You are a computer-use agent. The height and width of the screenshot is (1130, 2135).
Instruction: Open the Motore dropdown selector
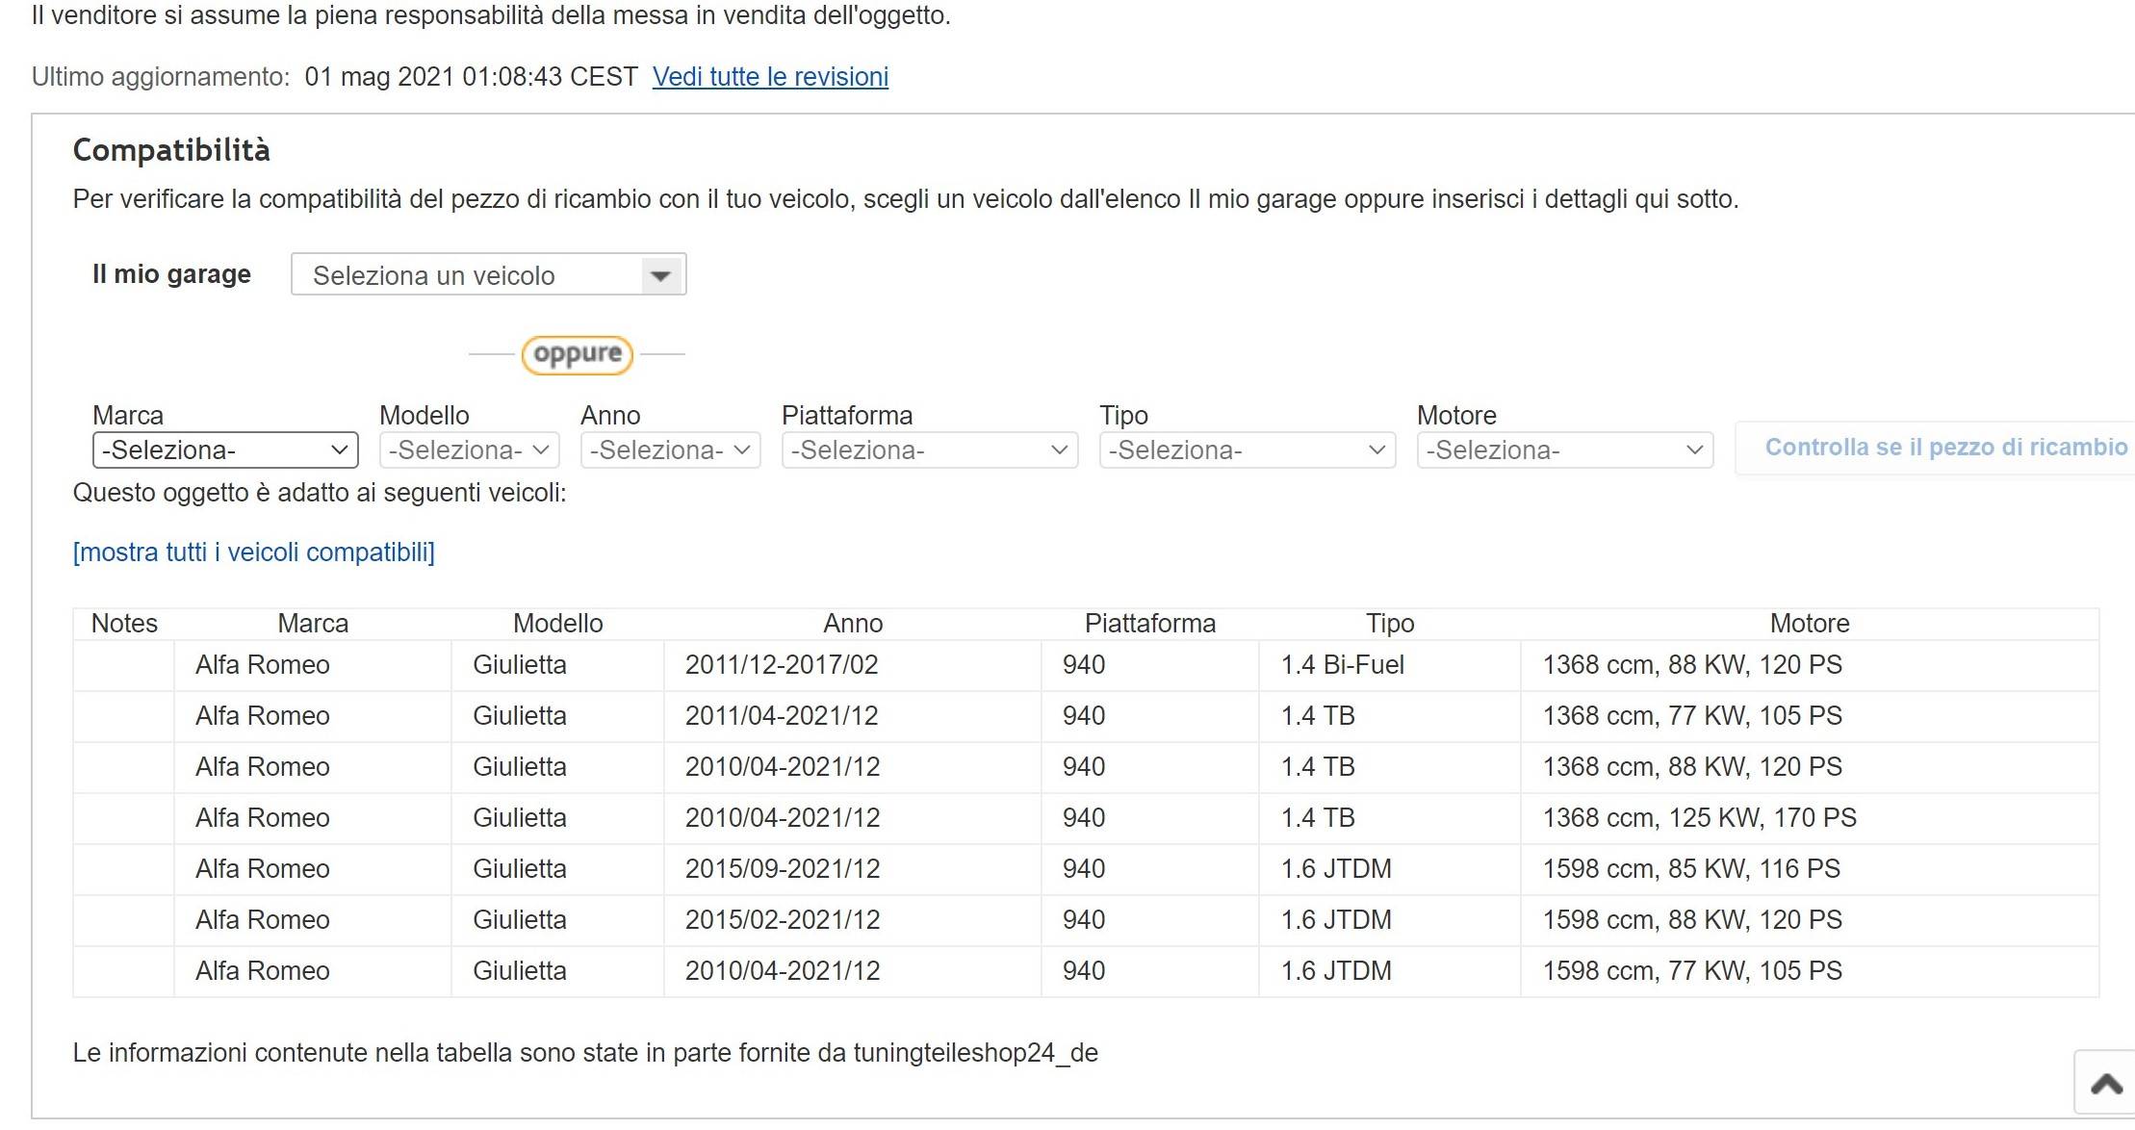(x=1564, y=449)
